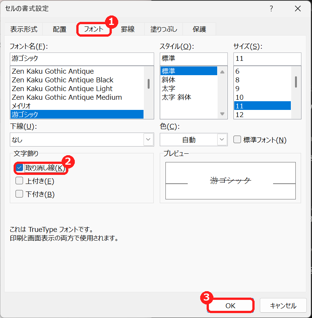Choose font size 12
This screenshot has width=312, height=318.
pyautogui.click(x=263, y=114)
